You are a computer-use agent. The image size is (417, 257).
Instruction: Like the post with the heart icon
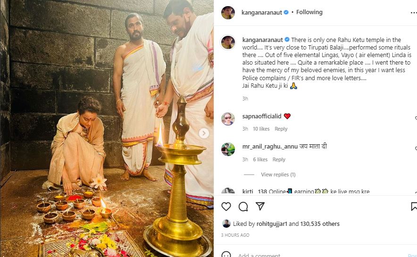point(226,207)
